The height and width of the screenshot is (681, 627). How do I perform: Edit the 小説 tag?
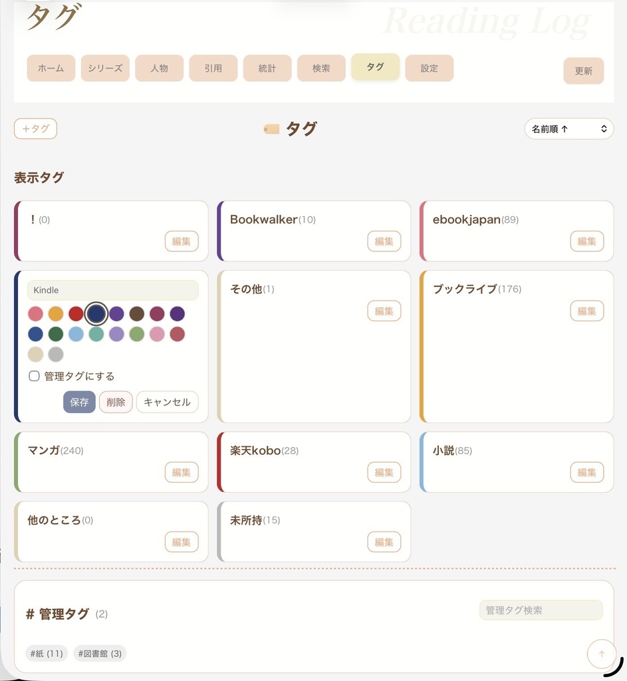coord(586,472)
